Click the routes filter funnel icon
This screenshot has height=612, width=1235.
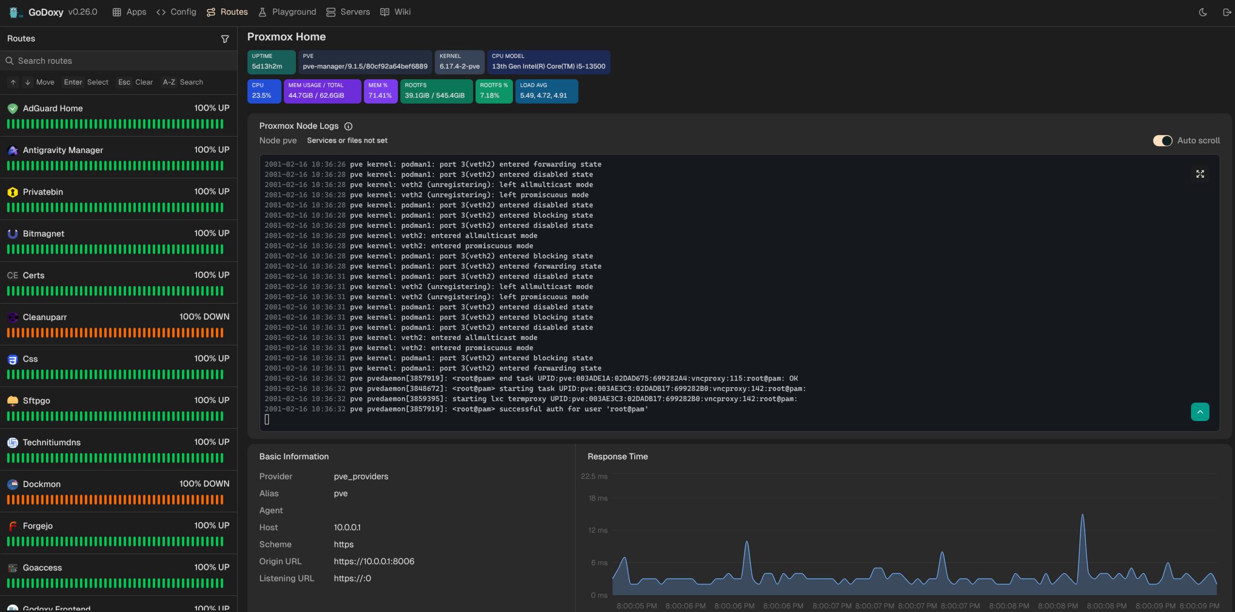pos(225,39)
